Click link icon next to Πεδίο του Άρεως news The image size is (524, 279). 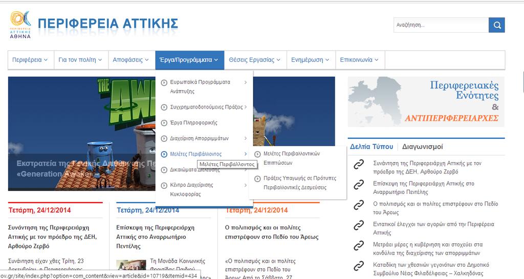pyautogui.click(x=359, y=205)
